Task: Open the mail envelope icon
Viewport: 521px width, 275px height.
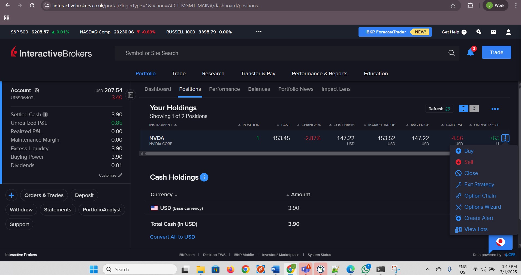Action: (493, 32)
